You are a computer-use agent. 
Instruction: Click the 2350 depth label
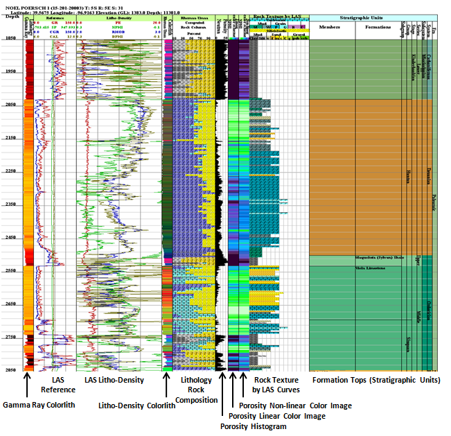(x=10, y=204)
